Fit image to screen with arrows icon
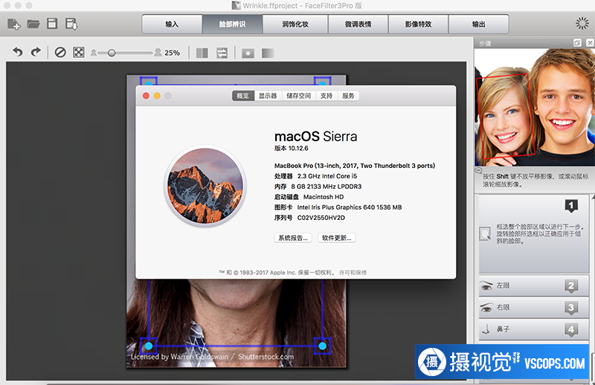This screenshot has height=385, width=595. 79,52
